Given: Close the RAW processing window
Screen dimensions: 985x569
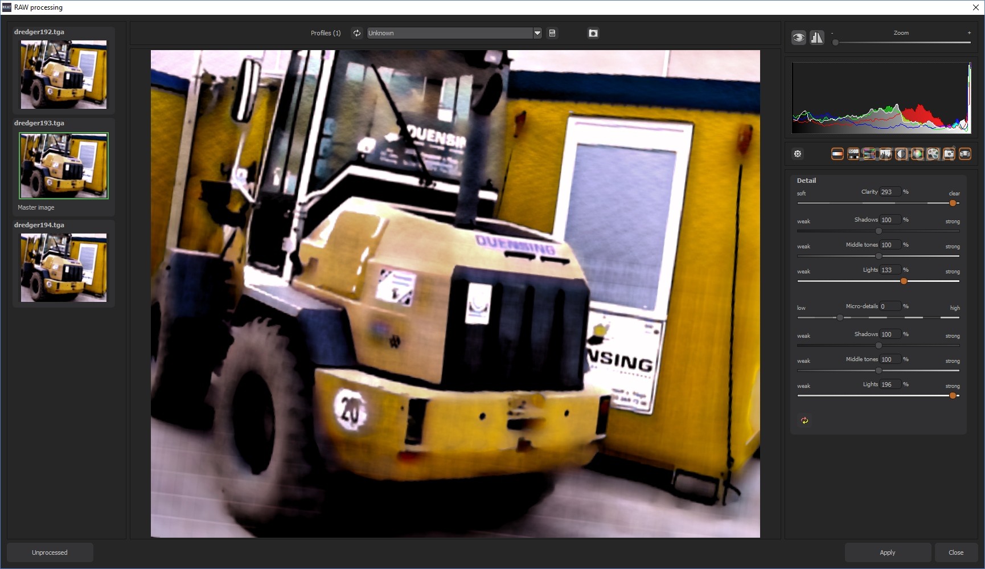Looking at the screenshot, I should pos(976,7).
